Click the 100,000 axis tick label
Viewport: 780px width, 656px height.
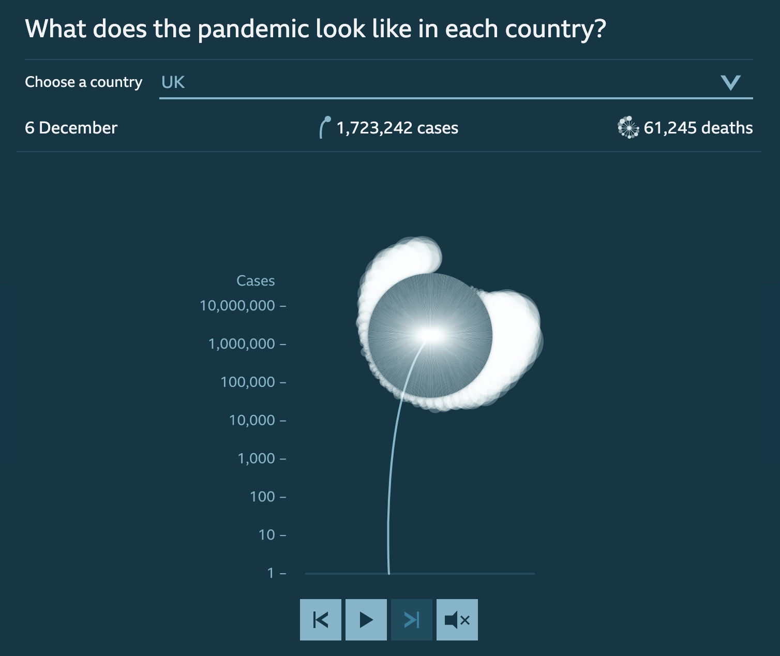click(248, 382)
